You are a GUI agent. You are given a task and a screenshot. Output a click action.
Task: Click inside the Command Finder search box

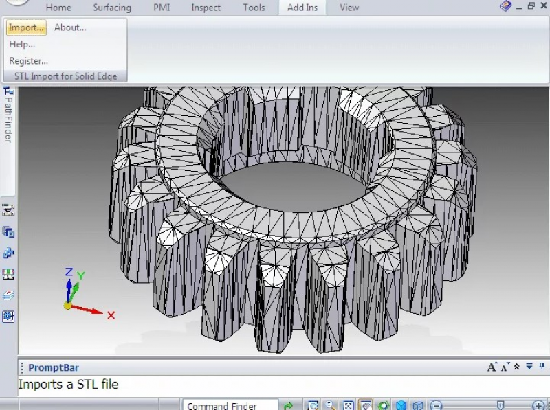(230, 406)
